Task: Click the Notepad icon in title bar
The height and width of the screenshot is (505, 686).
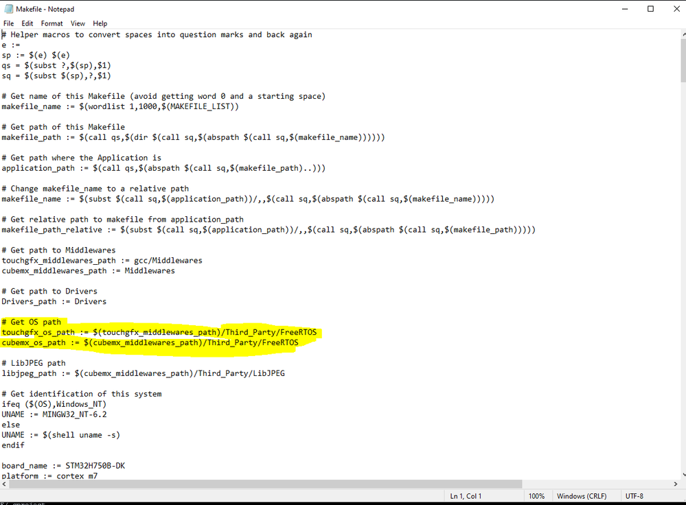Action: click(8, 9)
